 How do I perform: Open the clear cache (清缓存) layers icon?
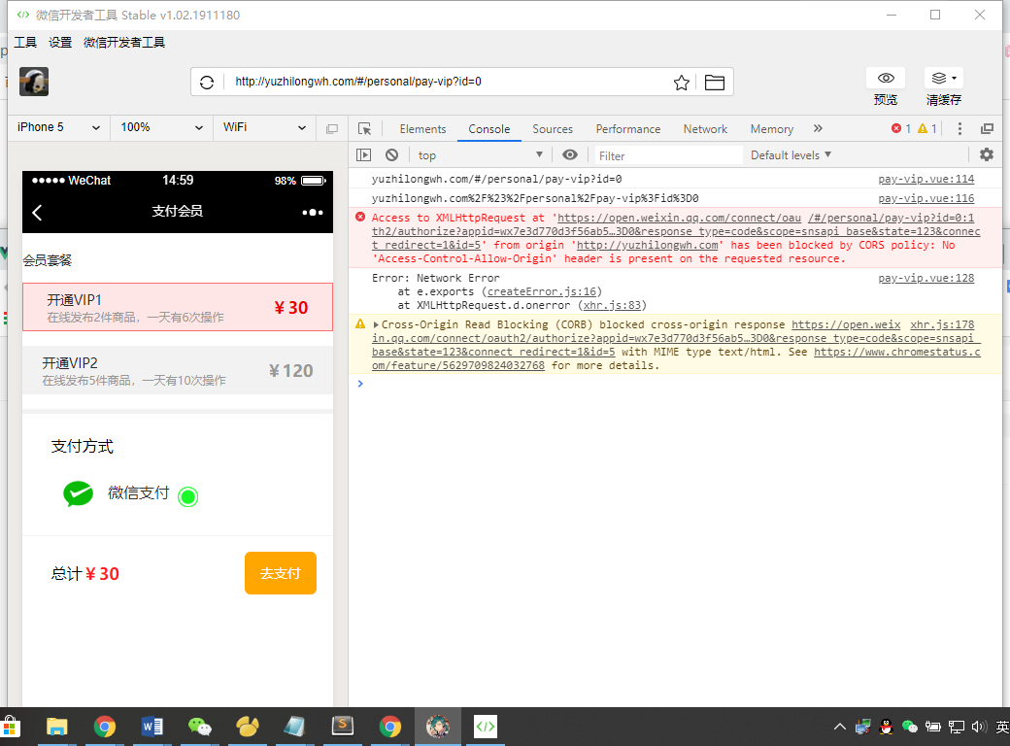944,78
